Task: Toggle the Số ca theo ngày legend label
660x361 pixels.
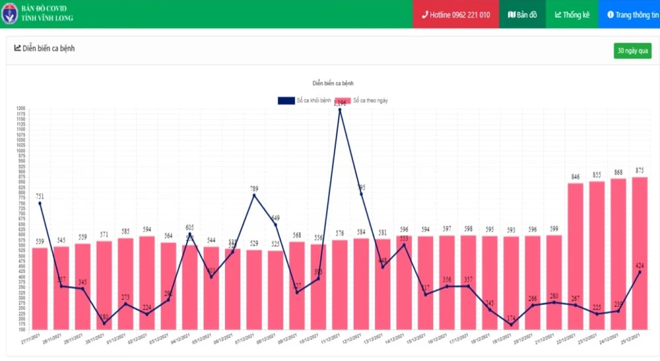Action: click(370, 100)
